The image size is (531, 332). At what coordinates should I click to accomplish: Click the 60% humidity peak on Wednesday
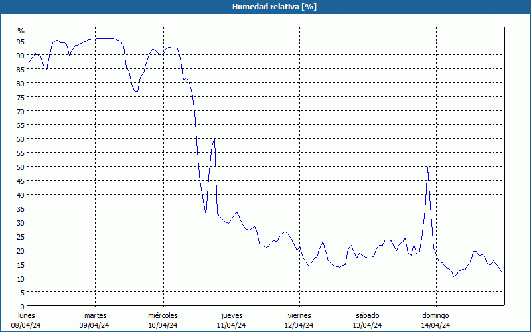click(x=214, y=139)
